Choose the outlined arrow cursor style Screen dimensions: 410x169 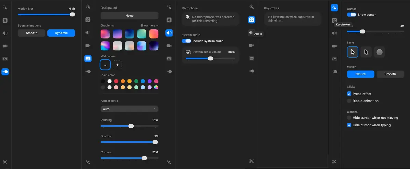pos(353,52)
